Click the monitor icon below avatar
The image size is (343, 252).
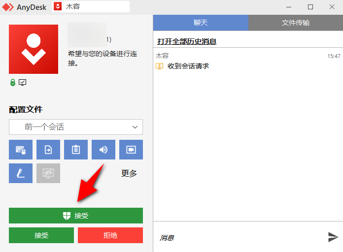tap(22, 82)
